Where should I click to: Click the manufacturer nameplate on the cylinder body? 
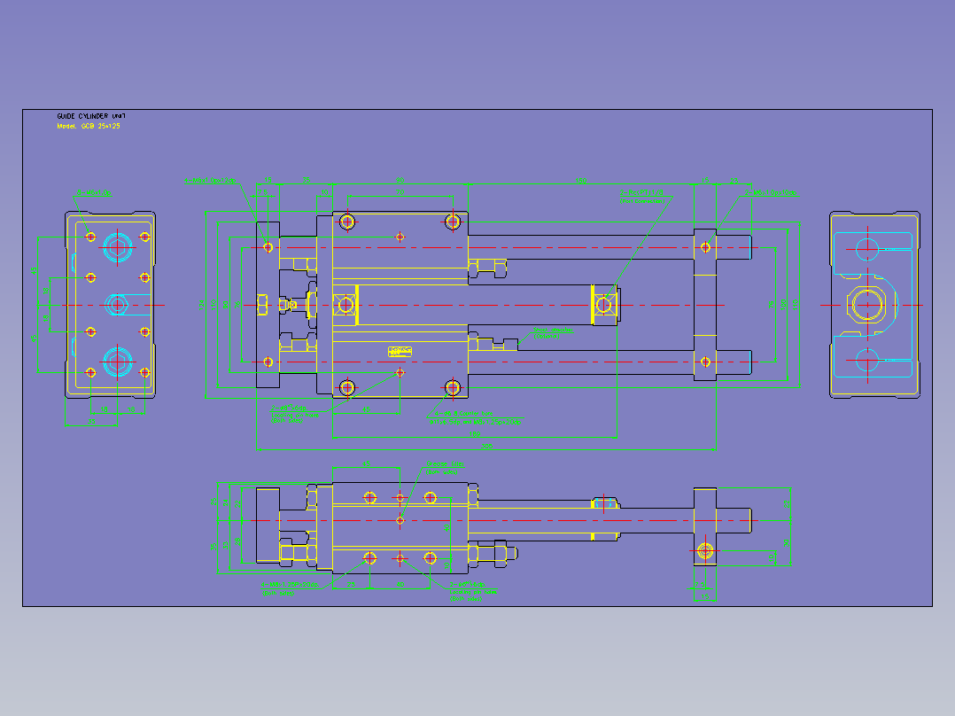(400, 352)
